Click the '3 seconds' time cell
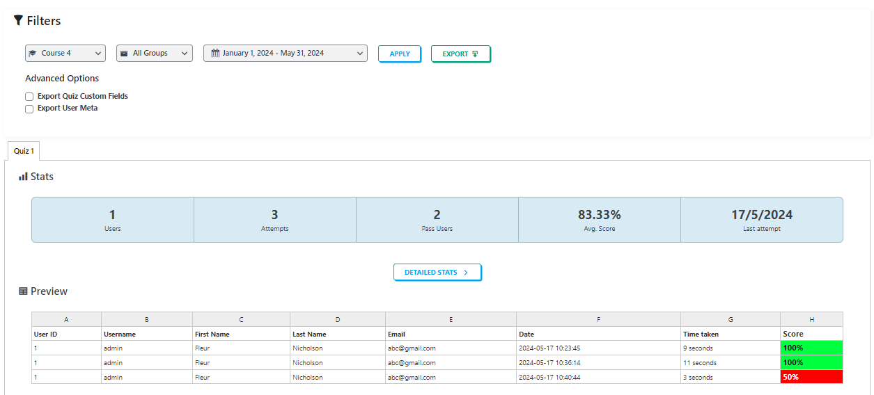874x395 pixels. (731, 377)
